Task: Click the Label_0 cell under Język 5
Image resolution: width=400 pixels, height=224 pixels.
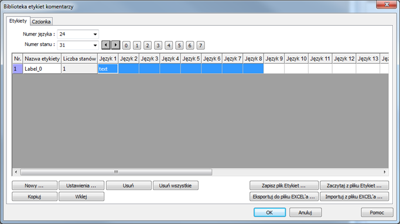Action: coord(191,69)
